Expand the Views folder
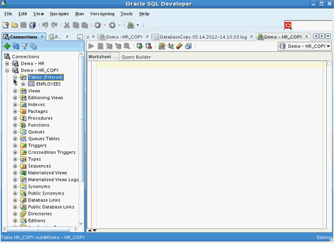 [x=15, y=91]
